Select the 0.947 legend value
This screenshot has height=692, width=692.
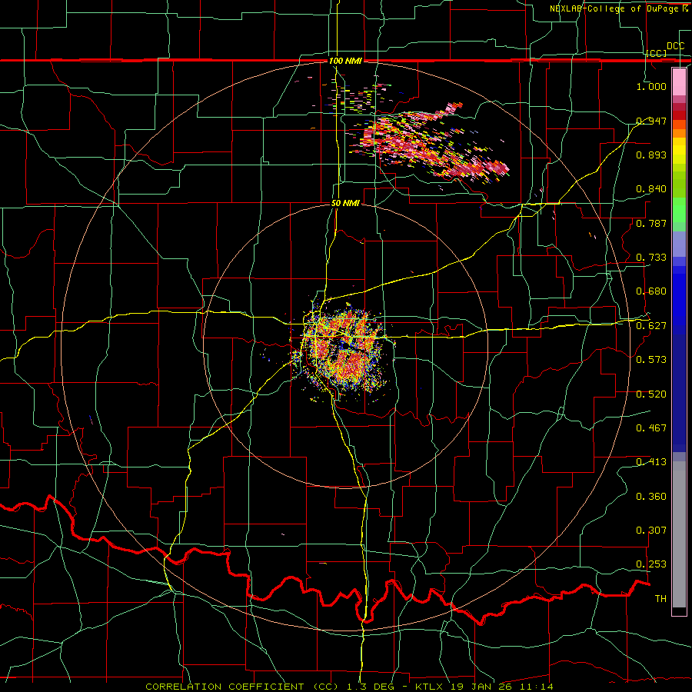[x=651, y=121]
